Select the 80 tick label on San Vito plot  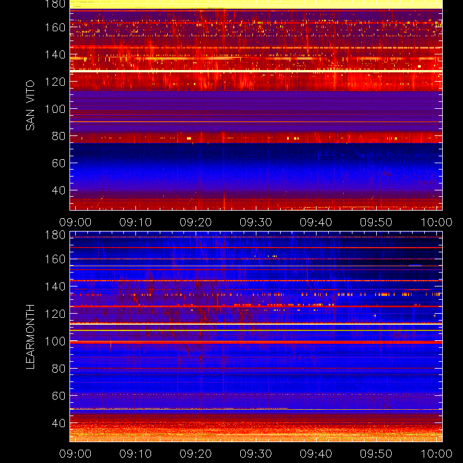tap(59, 136)
